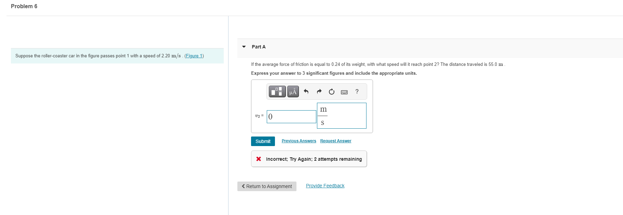
Task: Show keyboard shortcuts via keyboard icon
Action: pyautogui.click(x=344, y=92)
